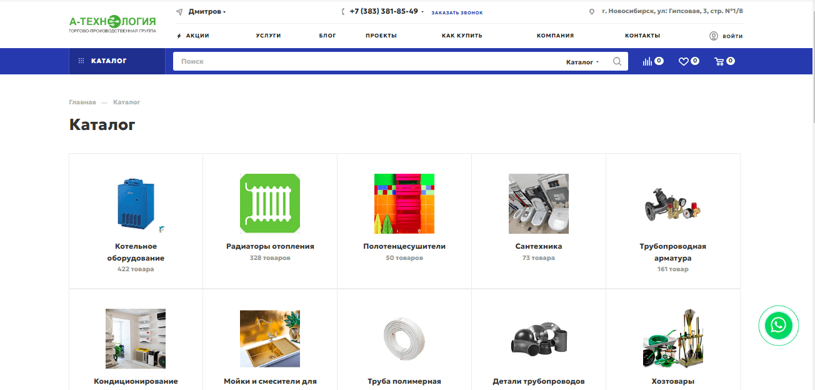815x390 pixels.
Task: Click the map pin address icon
Action: coord(592,12)
